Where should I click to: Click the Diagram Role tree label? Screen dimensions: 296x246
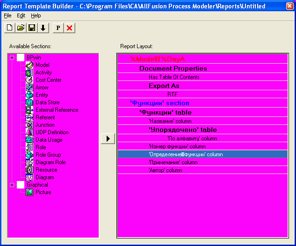(51, 162)
